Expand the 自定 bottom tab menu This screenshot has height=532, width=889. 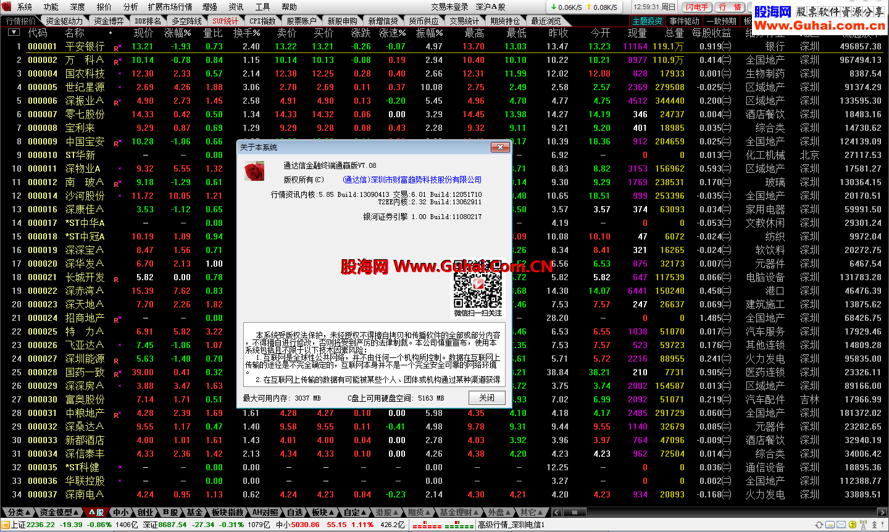click(356, 512)
